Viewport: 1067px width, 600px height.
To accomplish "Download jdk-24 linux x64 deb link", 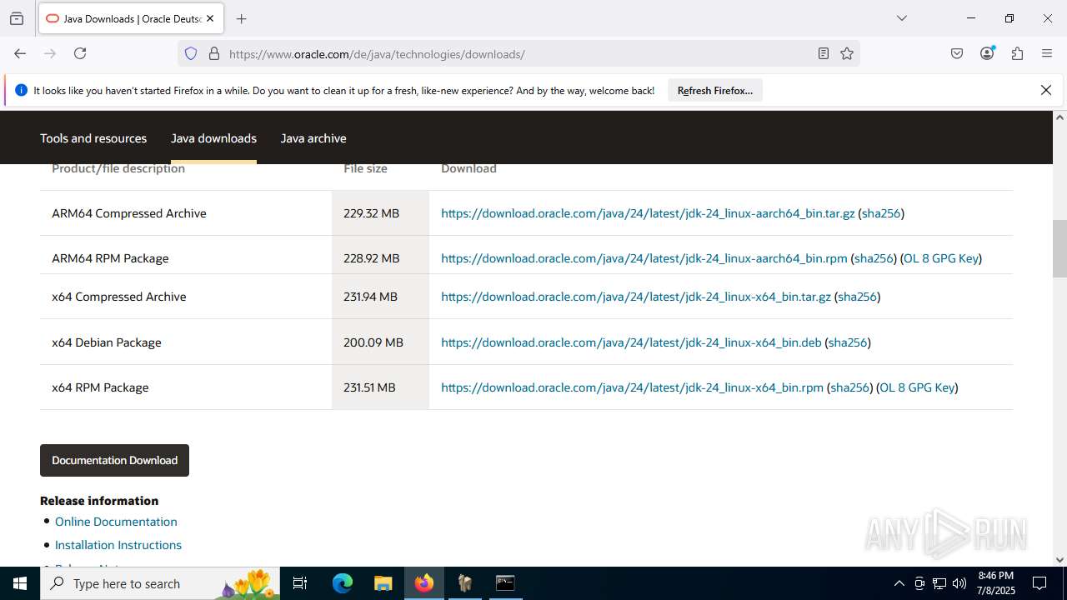I will pyautogui.click(x=631, y=342).
